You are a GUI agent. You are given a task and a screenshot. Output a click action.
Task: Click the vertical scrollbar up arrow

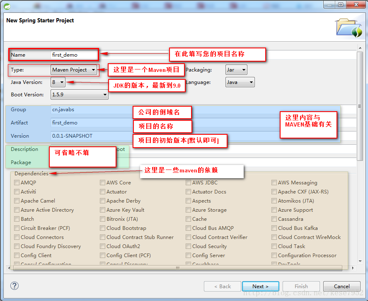[x=360, y=48]
